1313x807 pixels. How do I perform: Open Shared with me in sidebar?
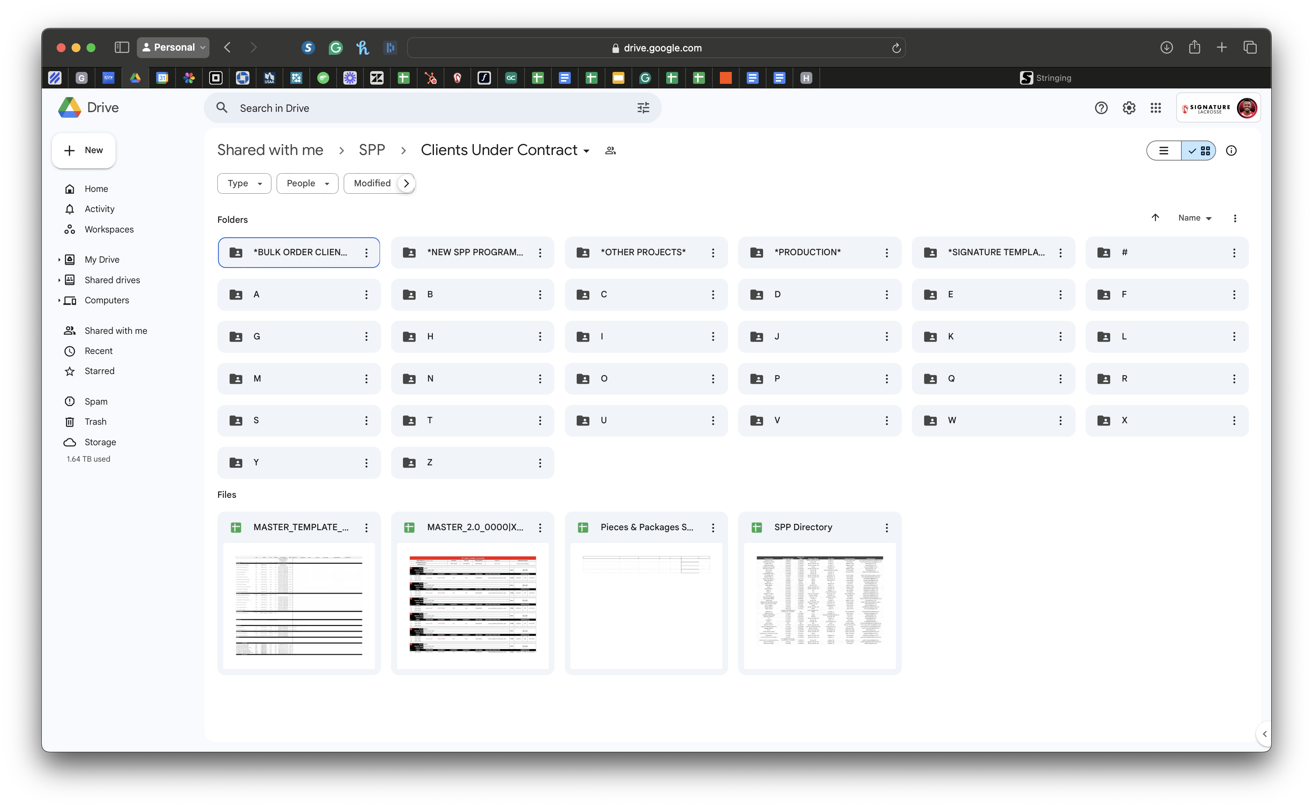(x=115, y=330)
